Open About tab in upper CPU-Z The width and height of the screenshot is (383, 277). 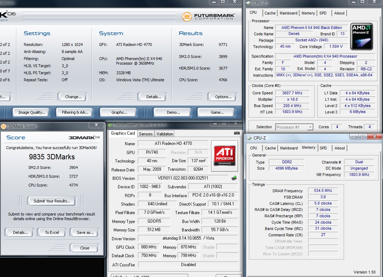click(339, 13)
